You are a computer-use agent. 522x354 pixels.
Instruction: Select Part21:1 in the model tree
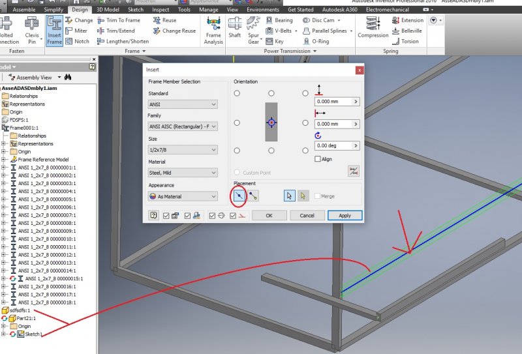26,318
